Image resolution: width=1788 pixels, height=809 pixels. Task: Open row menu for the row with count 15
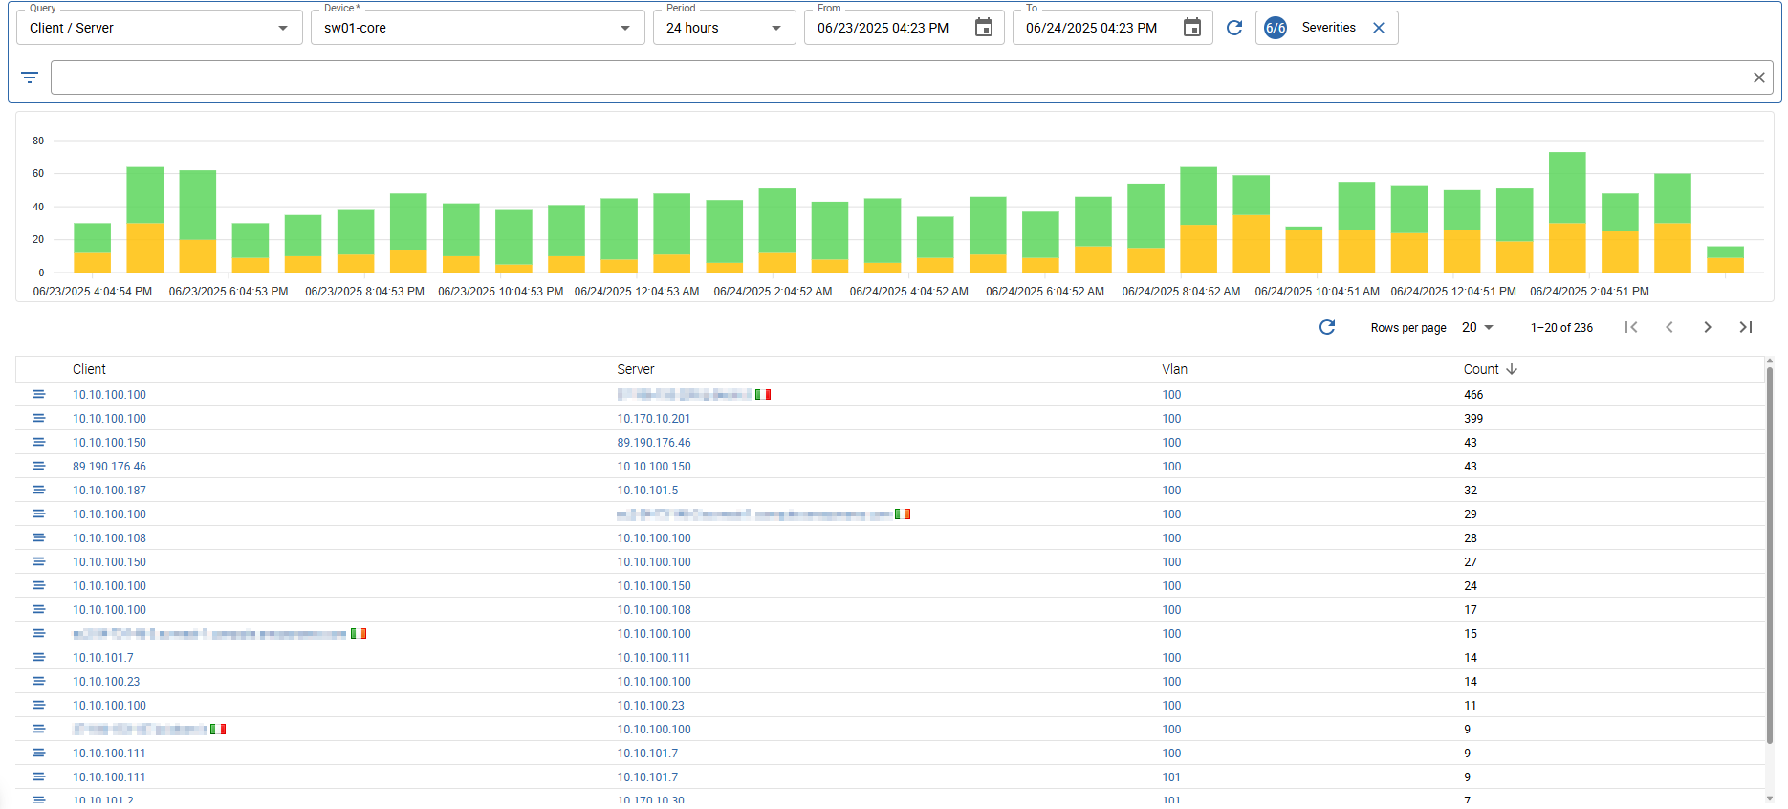tap(38, 633)
